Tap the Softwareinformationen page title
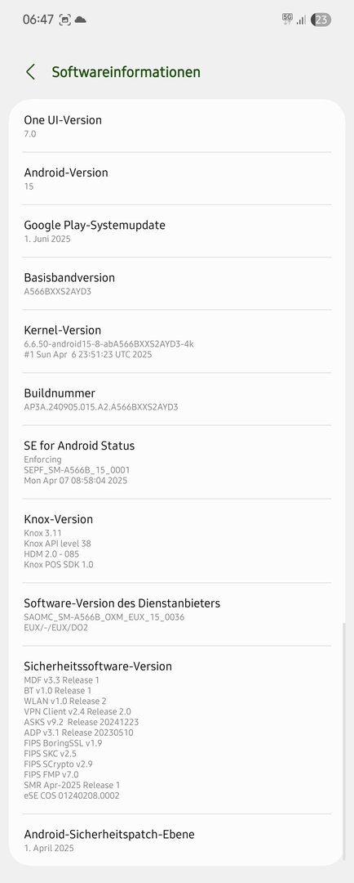This screenshot has width=354, height=883. coord(126,72)
